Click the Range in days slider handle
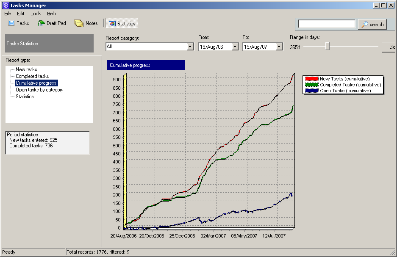This screenshot has width=397, height=257. pyautogui.click(x=328, y=47)
